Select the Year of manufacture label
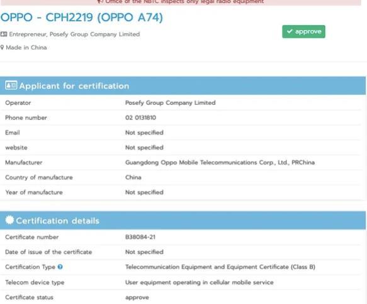 click(x=34, y=192)
